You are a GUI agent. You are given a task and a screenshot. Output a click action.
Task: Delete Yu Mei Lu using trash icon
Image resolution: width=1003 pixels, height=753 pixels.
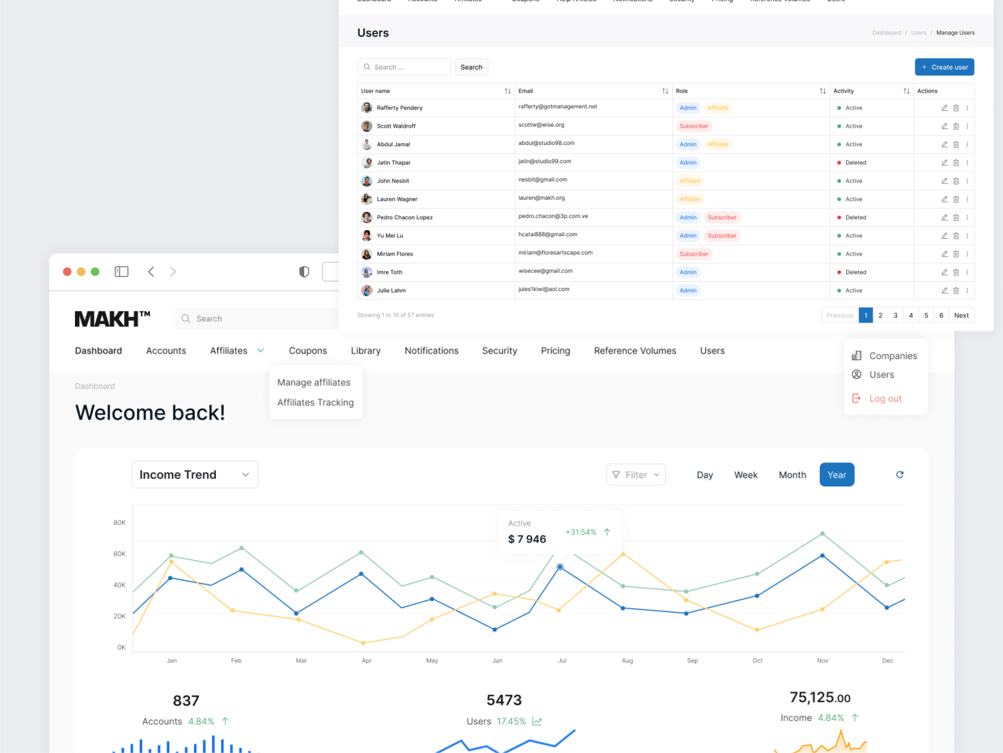coord(956,236)
